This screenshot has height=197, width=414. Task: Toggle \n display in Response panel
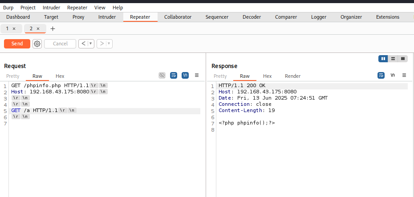click(393, 76)
